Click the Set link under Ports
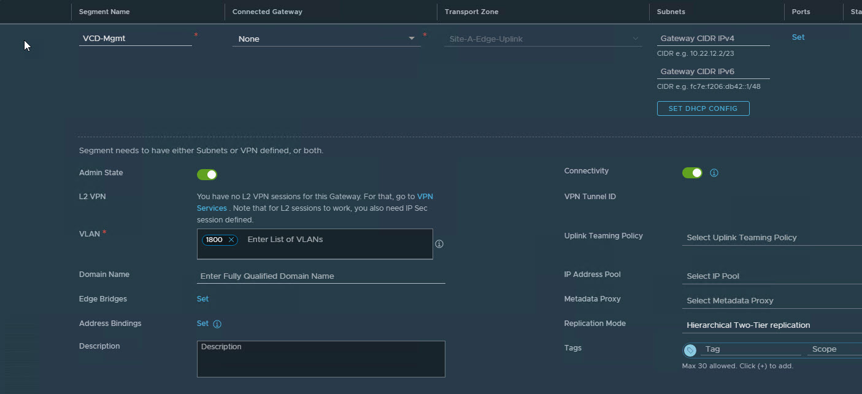This screenshot has width=862, height=394. [x=798, y=37]
